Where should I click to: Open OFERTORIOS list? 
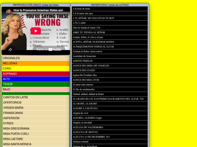click(36, 102)
